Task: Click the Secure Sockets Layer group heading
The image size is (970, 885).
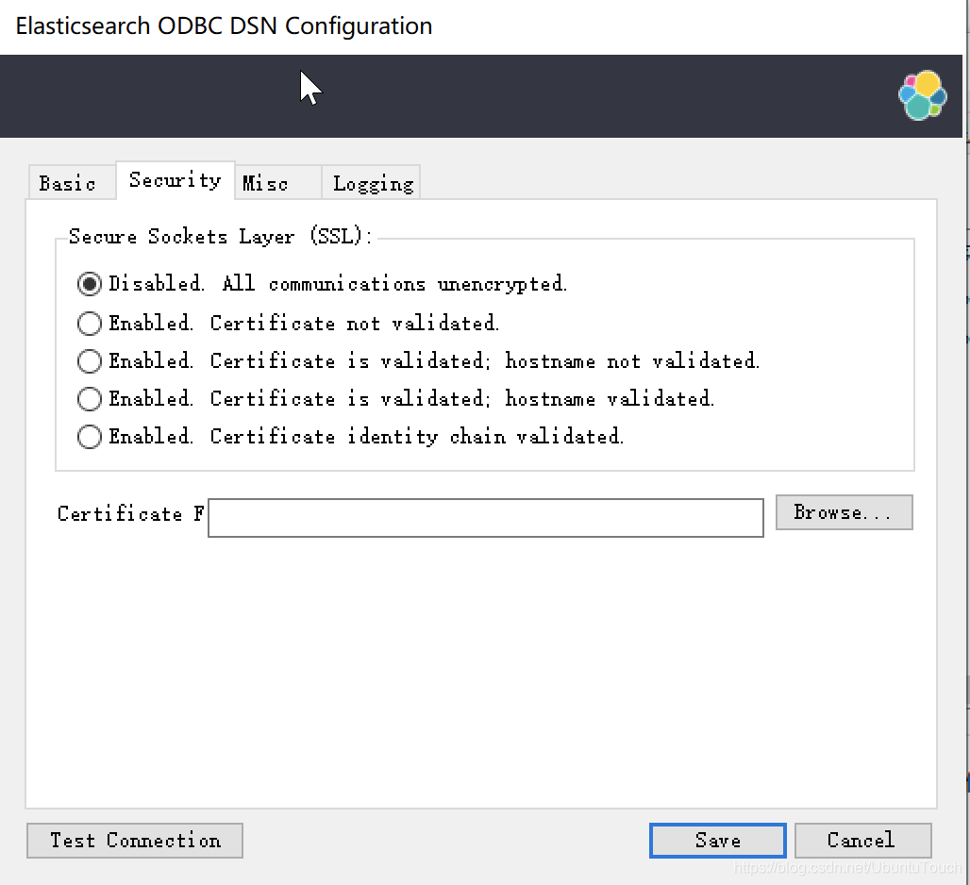Action: coord(221,237)
